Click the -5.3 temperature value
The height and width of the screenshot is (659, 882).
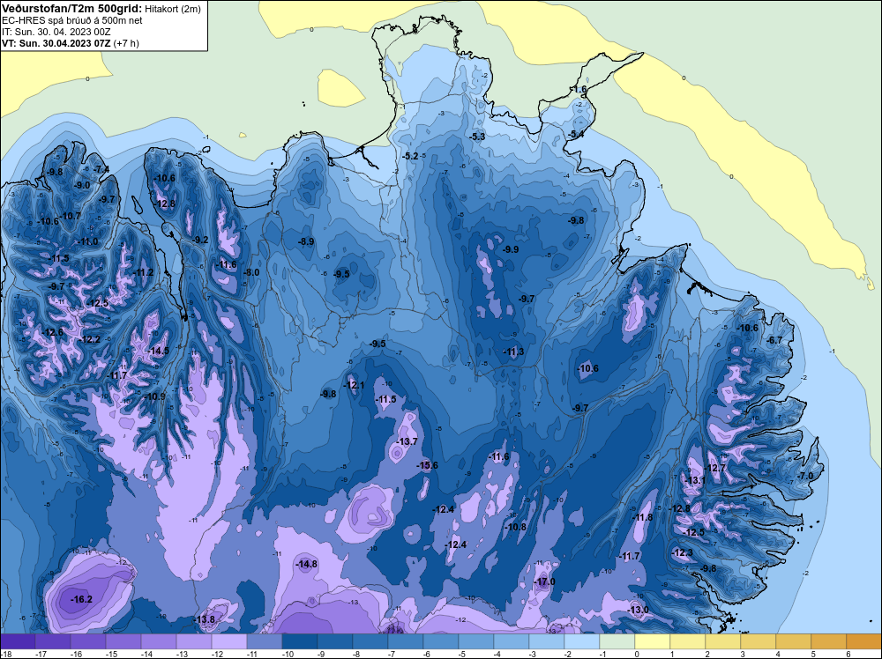pyautogui.click(x=477, y=137)
